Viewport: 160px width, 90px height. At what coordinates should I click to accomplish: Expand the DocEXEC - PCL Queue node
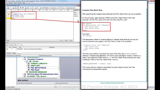point(23,76)
